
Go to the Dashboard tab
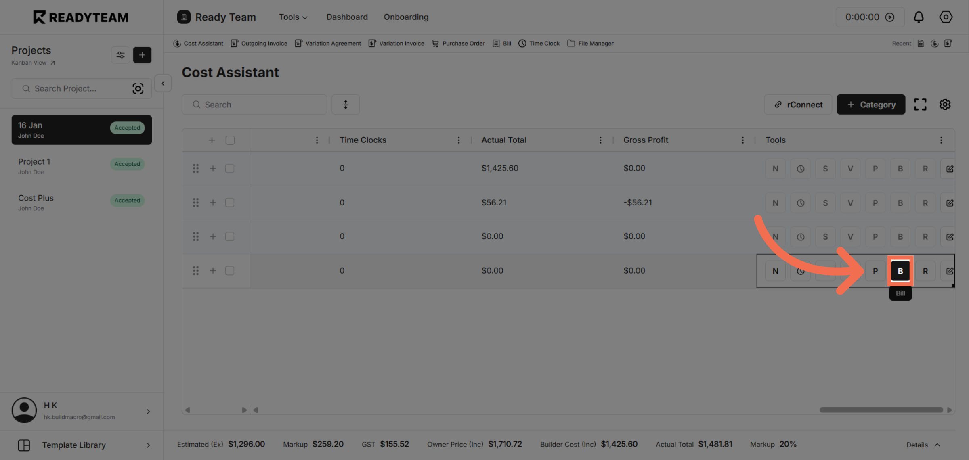[347, 17]
